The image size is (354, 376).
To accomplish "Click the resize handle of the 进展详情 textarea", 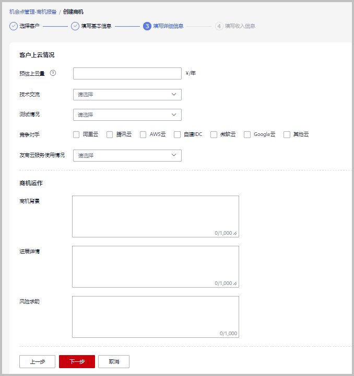I will [x=235, y=283].
